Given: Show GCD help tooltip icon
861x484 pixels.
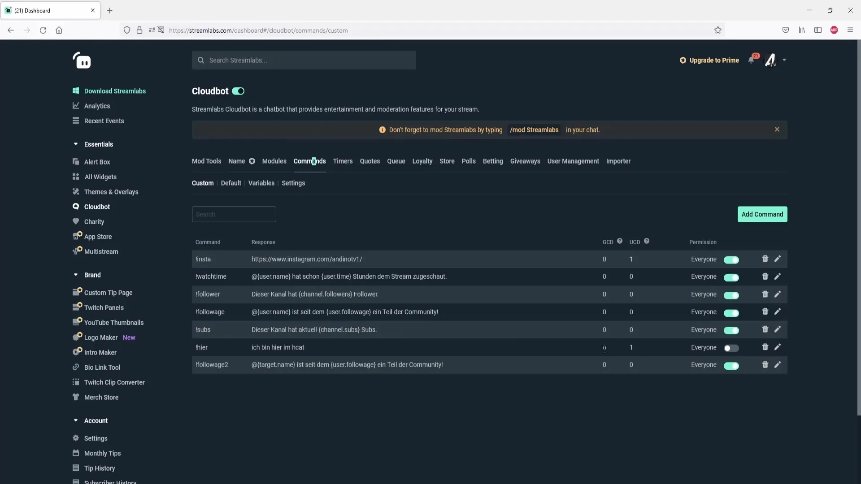Looking at the screenshot, I should [x=620, y=241].
